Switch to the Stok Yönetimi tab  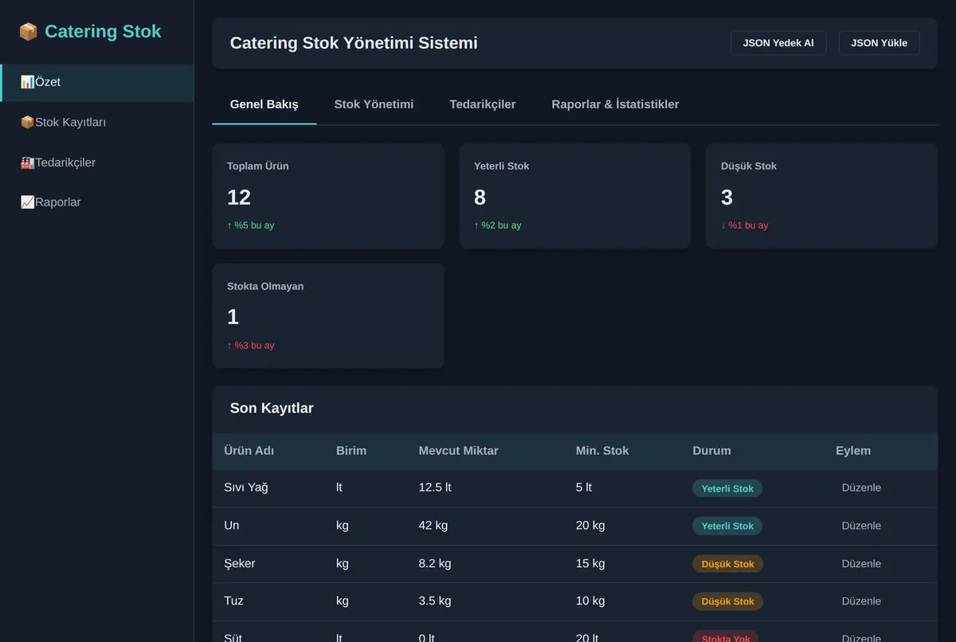click(x=374, y=104)
